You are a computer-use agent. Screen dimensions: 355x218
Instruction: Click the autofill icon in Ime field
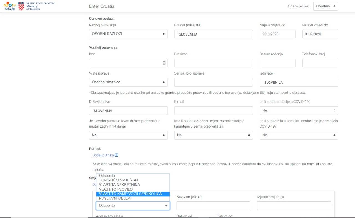pos(164,63)
